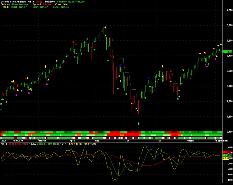Click the 2,600 price axis label
Image resolution: width=233 pixels, height=185 pixels.
(x=230, y=117)
